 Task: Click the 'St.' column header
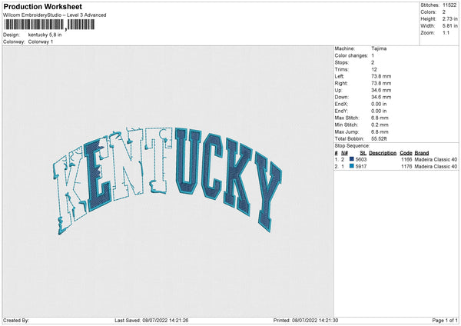(363, 153)
